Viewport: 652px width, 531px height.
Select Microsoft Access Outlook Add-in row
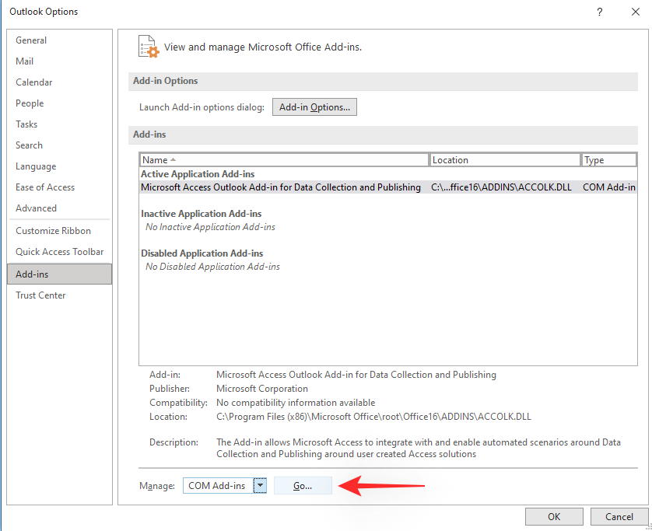281,187
